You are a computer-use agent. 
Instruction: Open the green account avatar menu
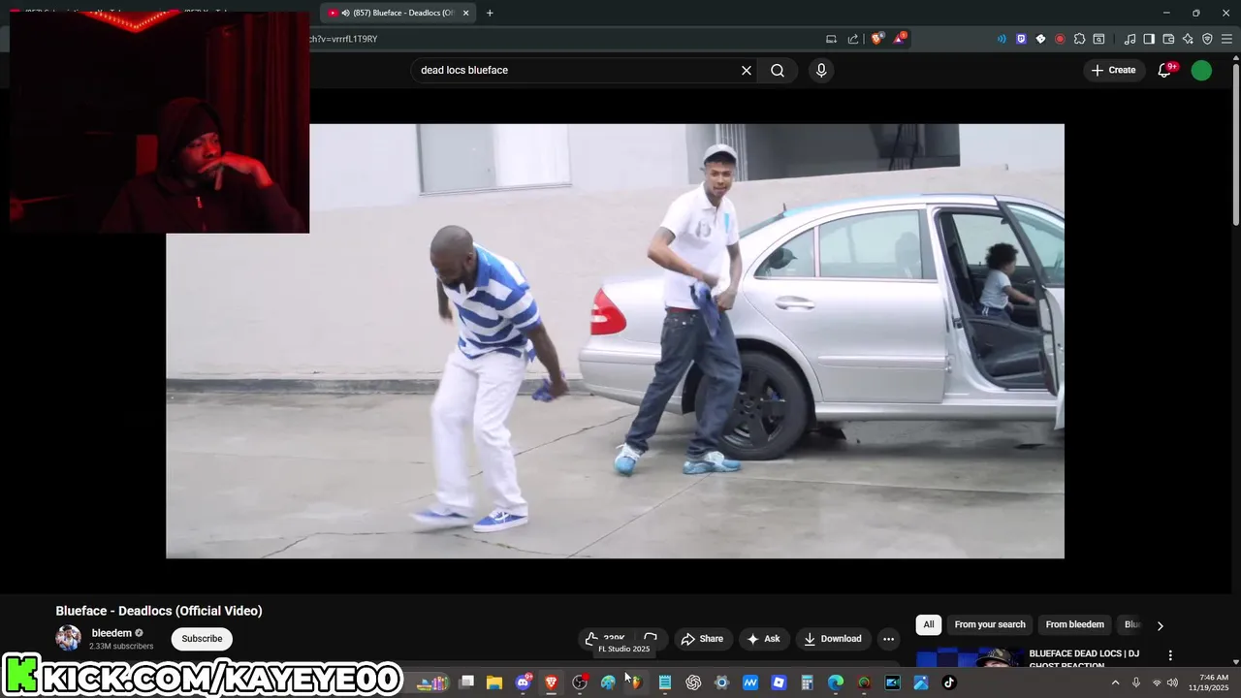click(1201, 70)
